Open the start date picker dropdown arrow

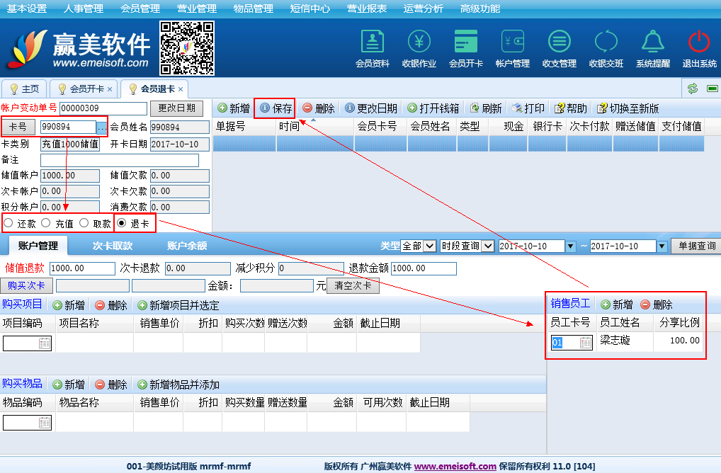point(570,246)
